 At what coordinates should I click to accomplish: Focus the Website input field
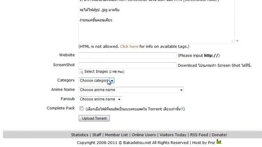coord(127,56)
